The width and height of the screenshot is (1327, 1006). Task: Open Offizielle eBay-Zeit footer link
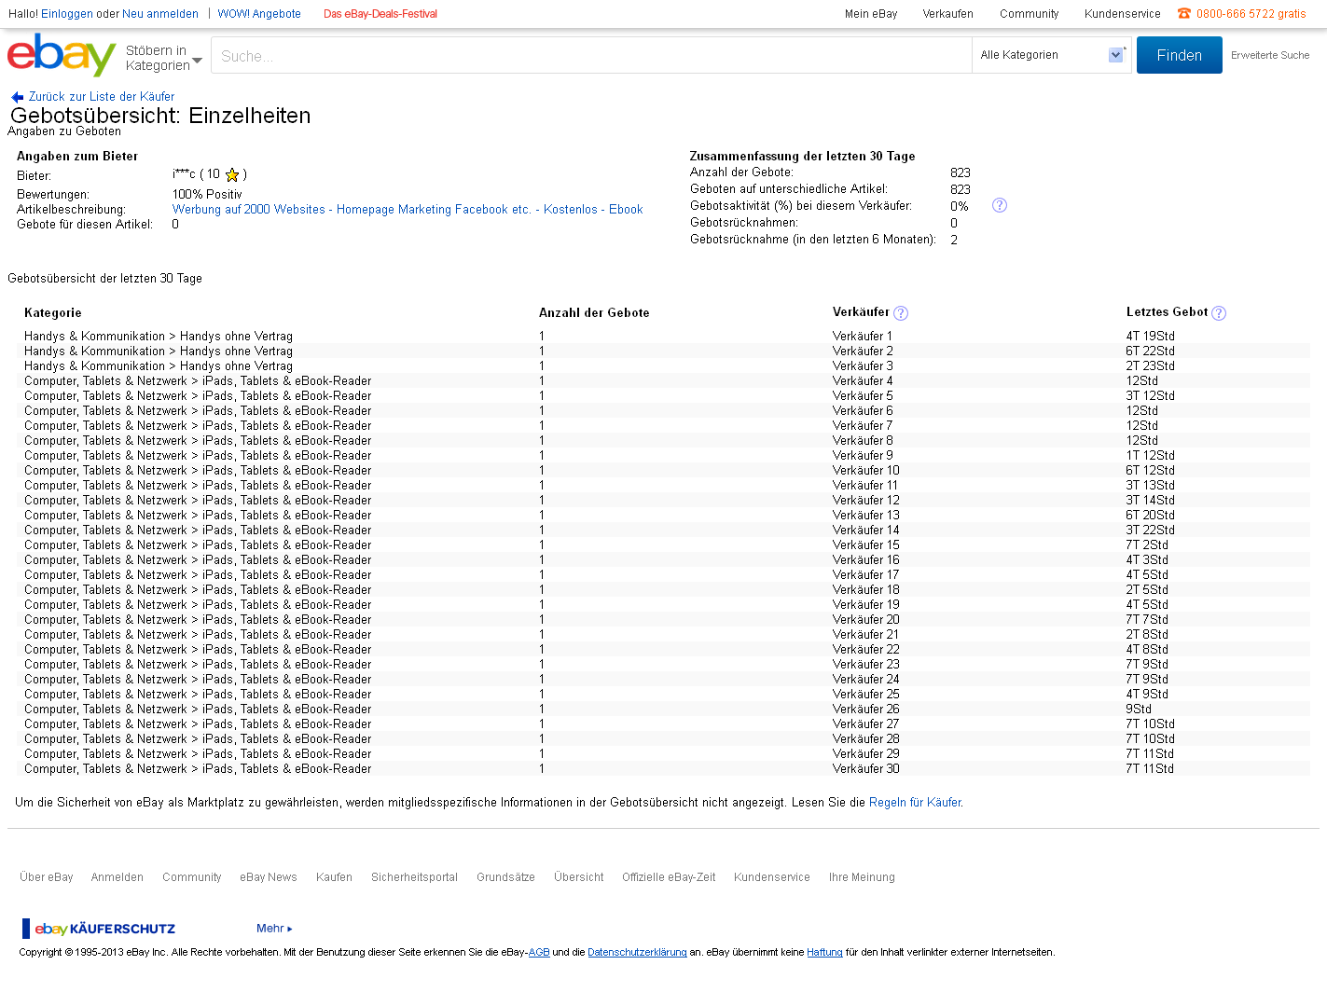(x=669, y=877)
